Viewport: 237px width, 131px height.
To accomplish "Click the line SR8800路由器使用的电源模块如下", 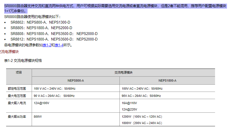I will [32, 17].
